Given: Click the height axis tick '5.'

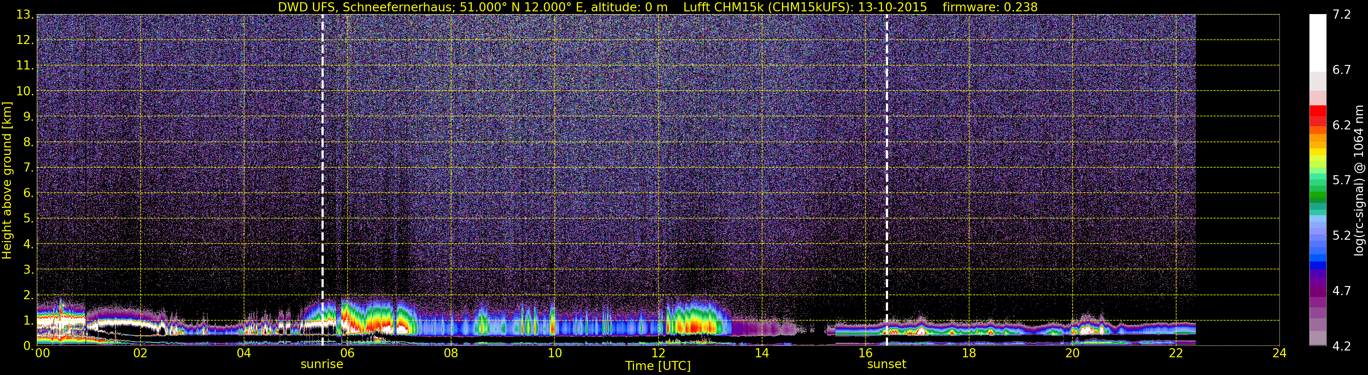Looking at the screenshot, I should (28, 219).
